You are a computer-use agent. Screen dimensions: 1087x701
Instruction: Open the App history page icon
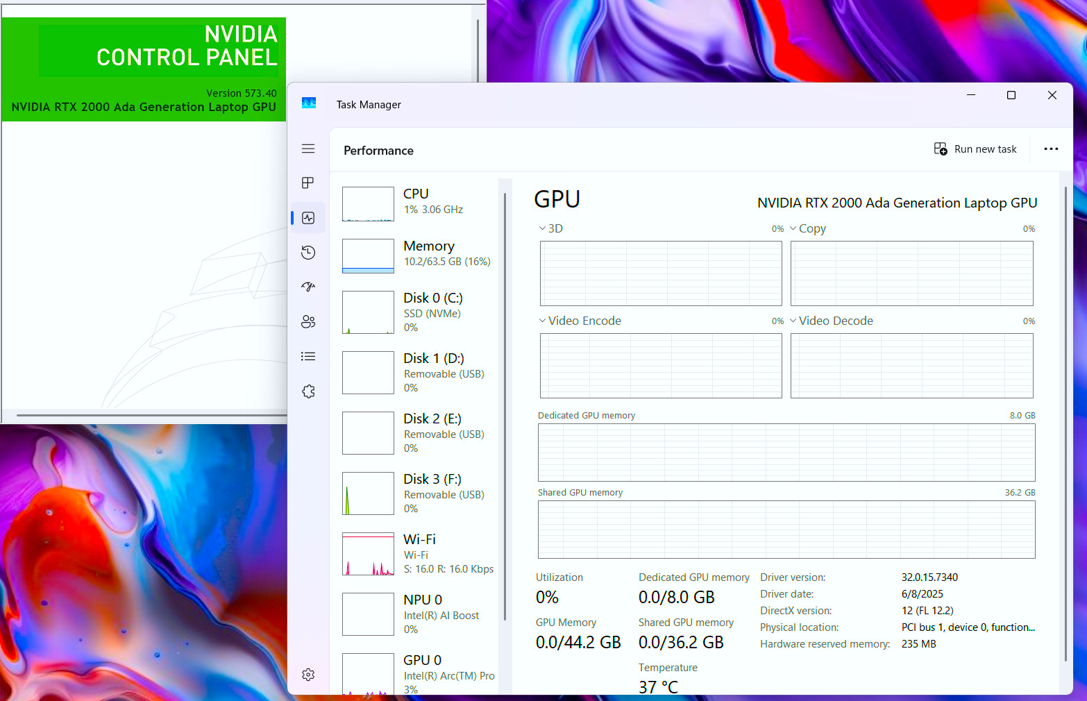(x=308, y=253)
